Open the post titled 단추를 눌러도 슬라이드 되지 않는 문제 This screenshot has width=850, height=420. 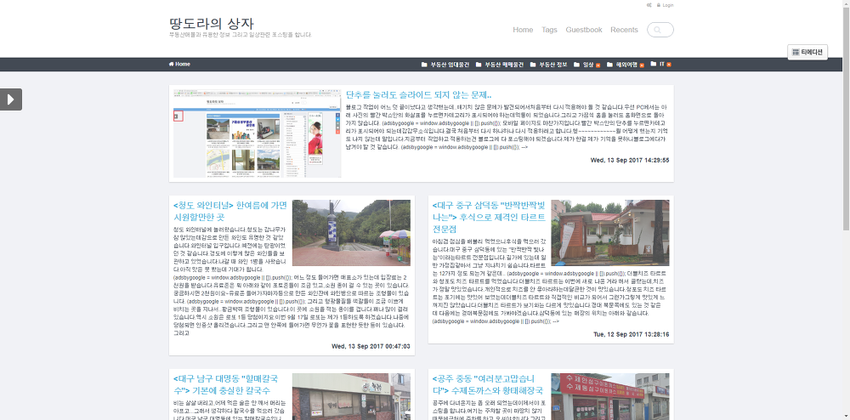tap(418, 95)
